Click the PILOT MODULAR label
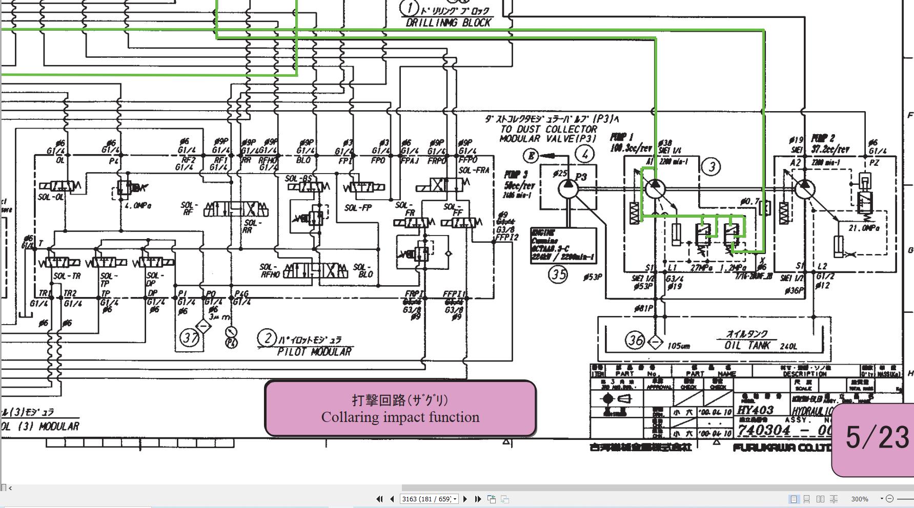 [x=315, y=352]
